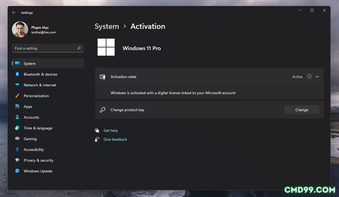This screenshot has height=197, width=339.
Task: Go to Privacy & security text entry
Action: [38, 160]
